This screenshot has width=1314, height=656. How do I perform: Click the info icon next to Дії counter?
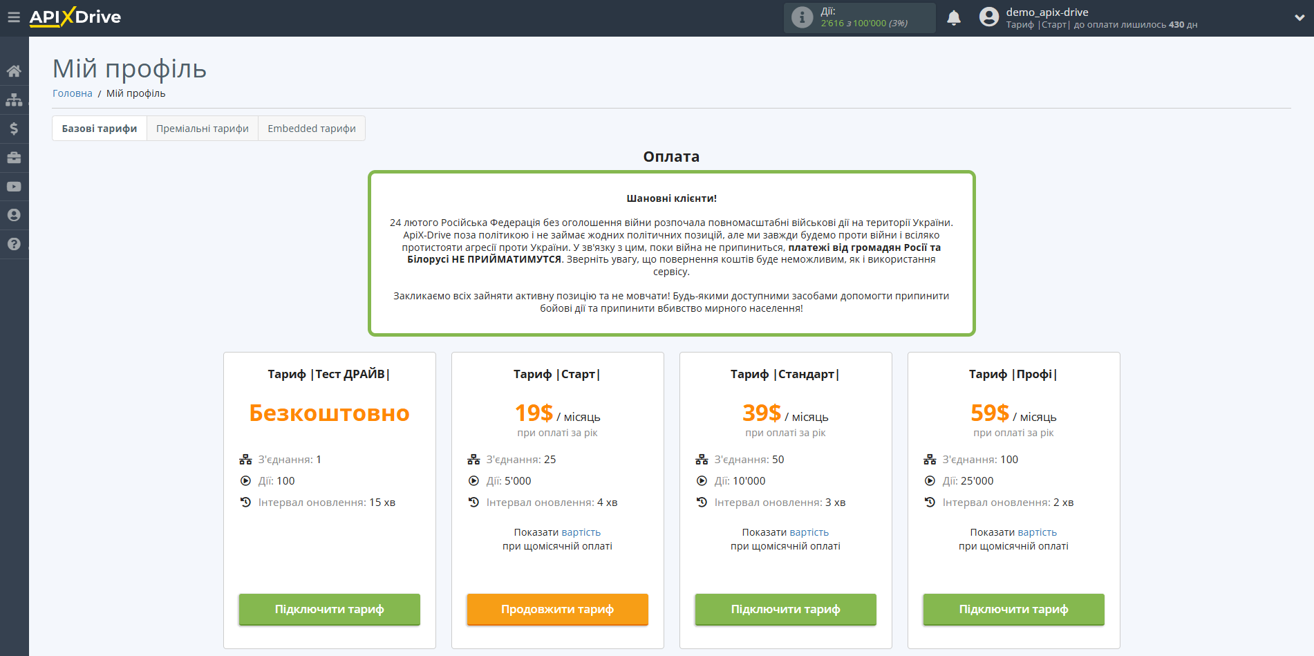click(x=802, y=17)
